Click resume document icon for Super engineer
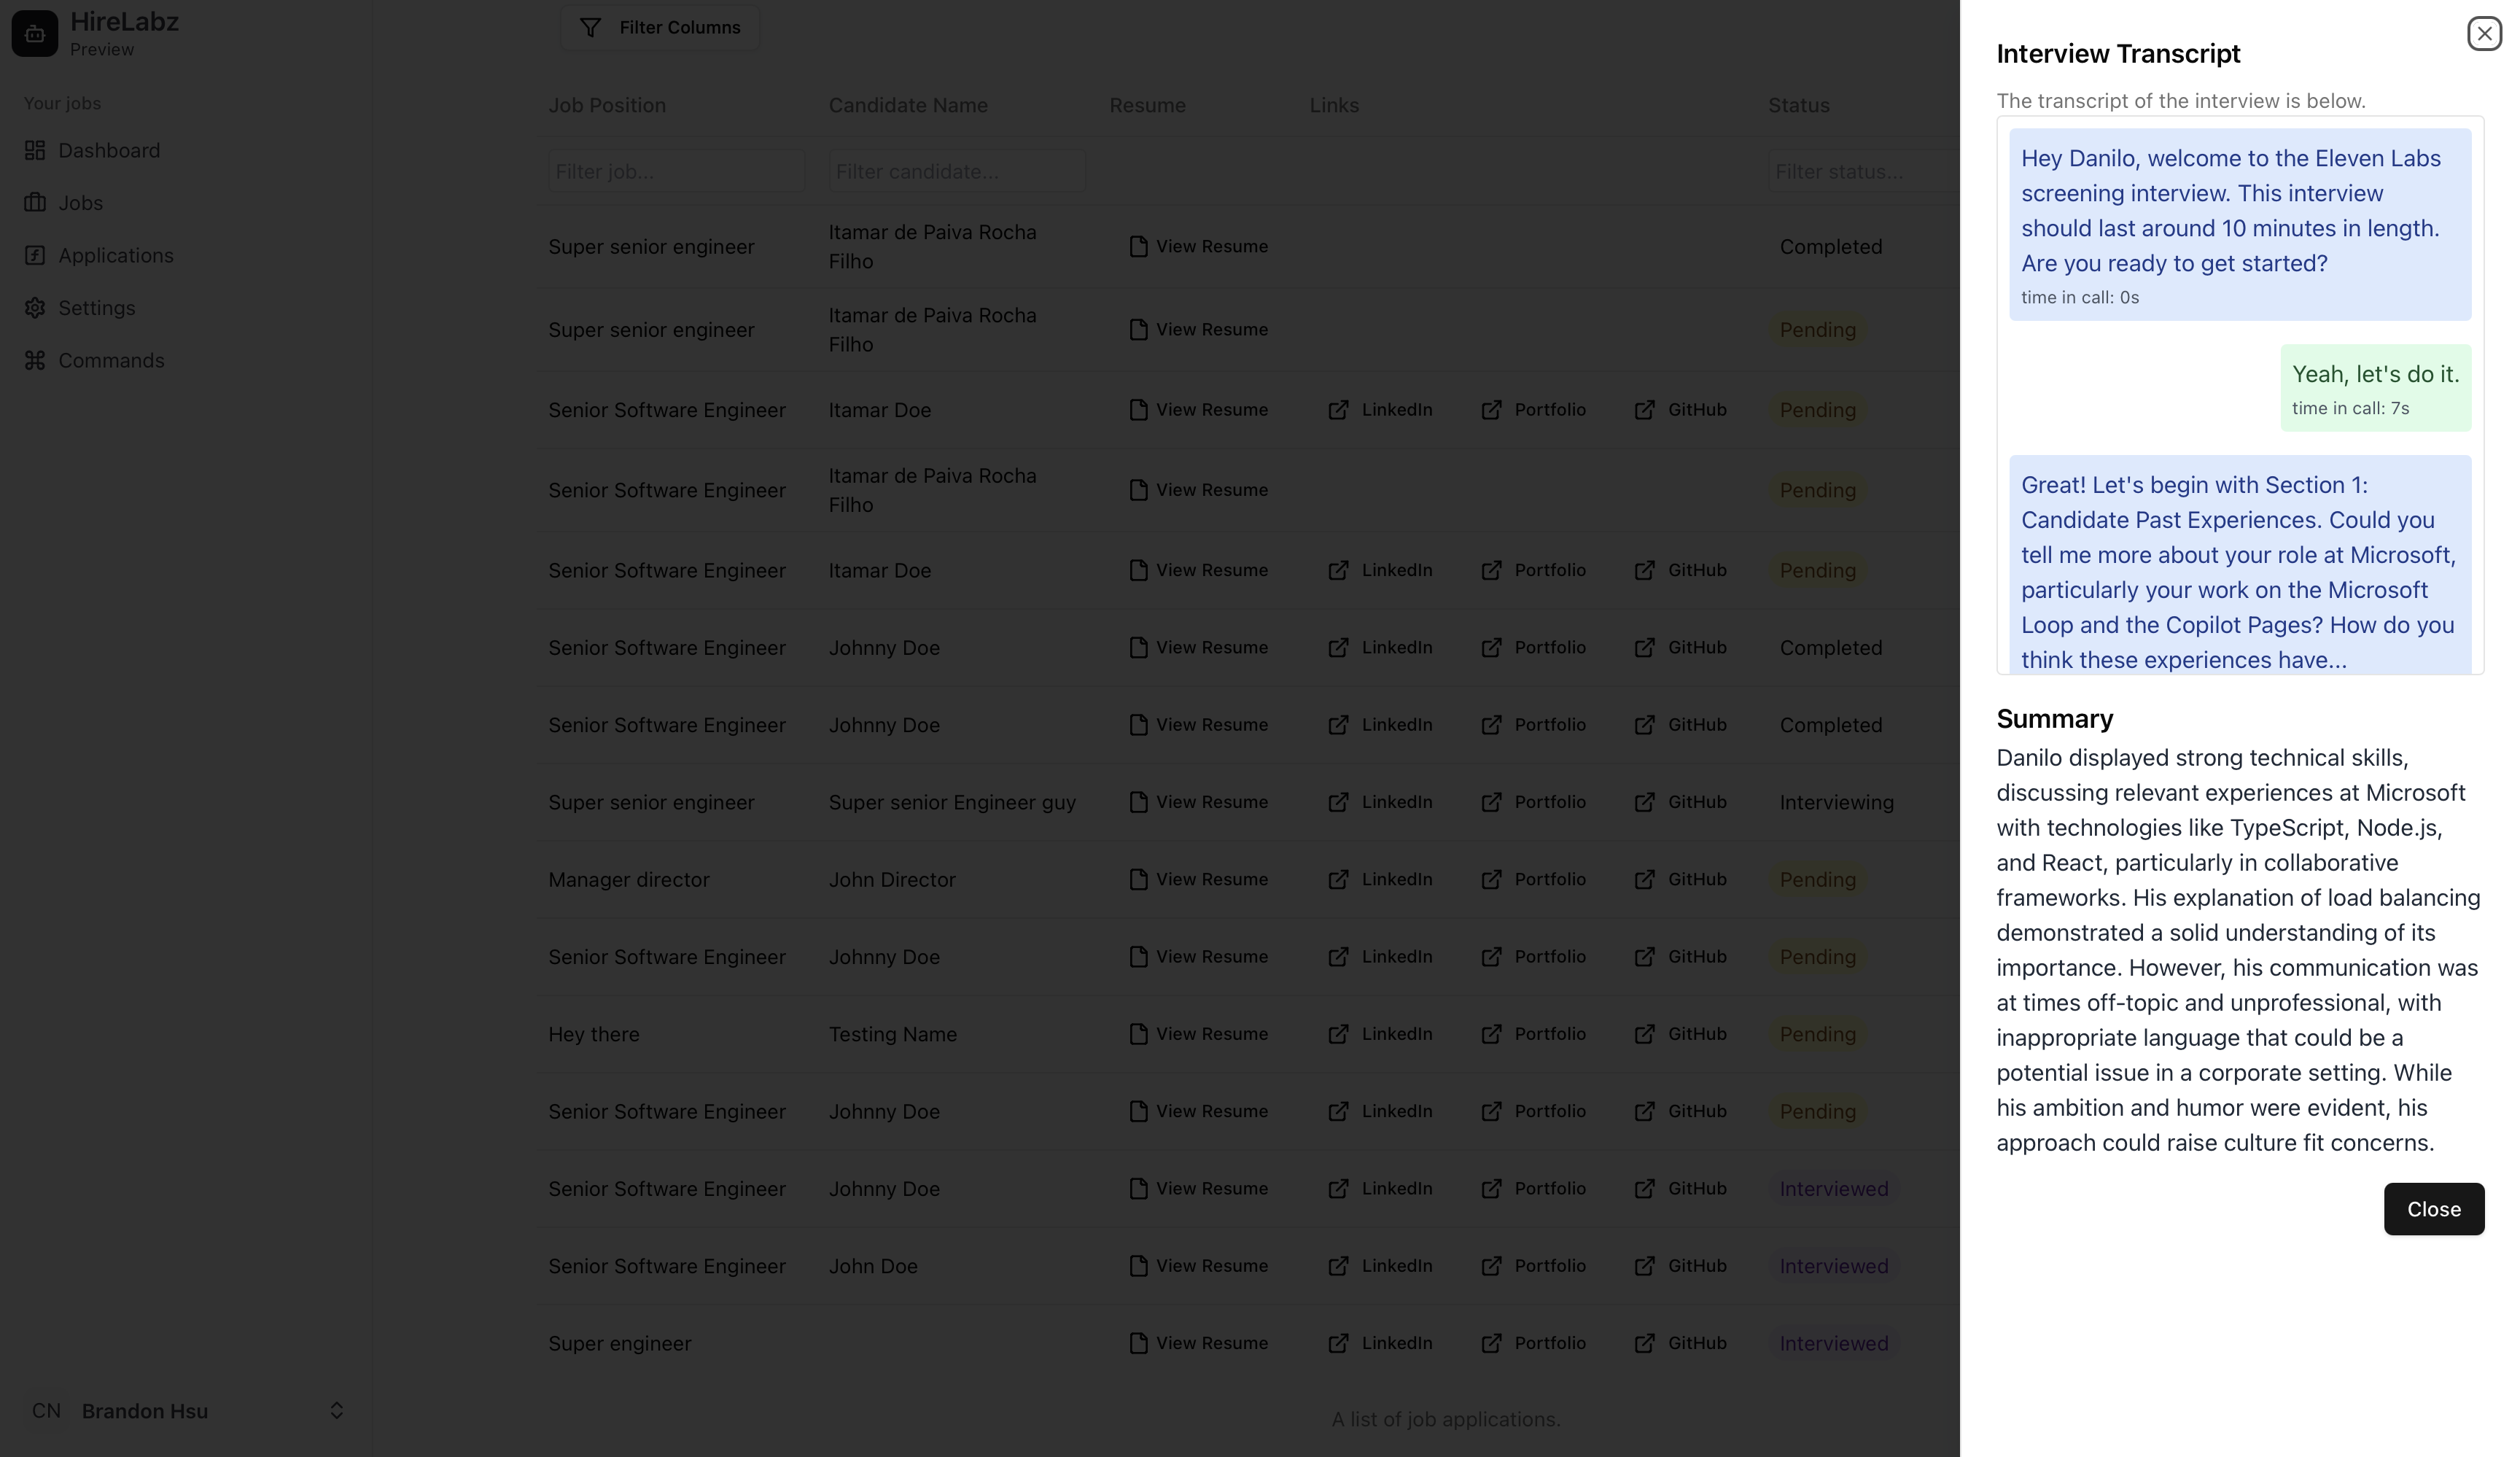Viewport: 2520px width, 1457px height. pos(1138,1343)
